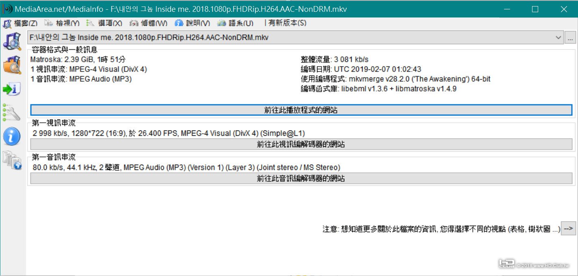Click the 前往此視訊編解碼器的網站 button
This screenshot has height=276, width=578.
point(301,144)
